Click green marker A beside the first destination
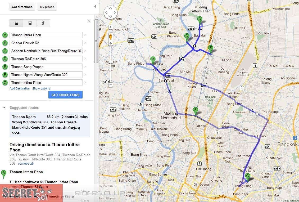The image size is (299, 202). point(5,35)
